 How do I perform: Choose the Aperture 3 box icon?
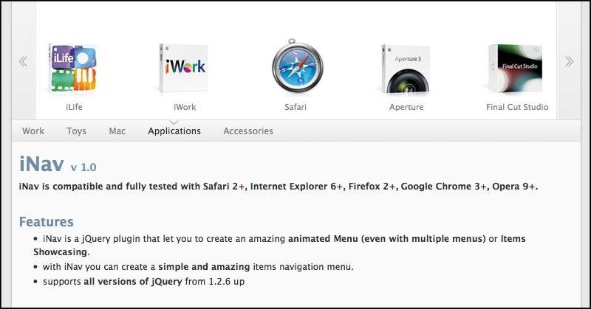click(x=406, y=69)
